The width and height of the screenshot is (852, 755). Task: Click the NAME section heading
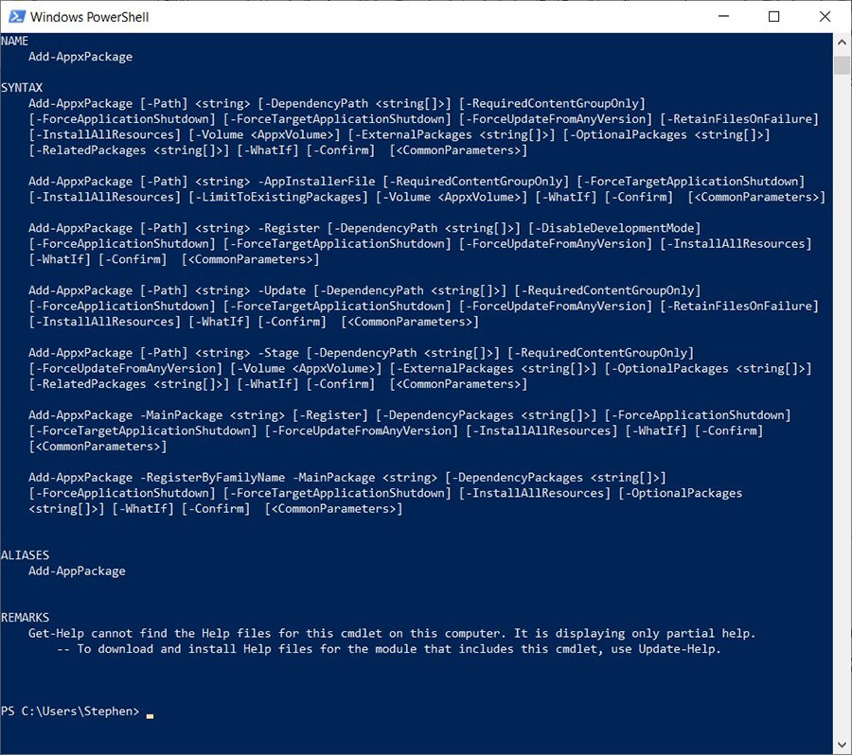coord(15,42)
